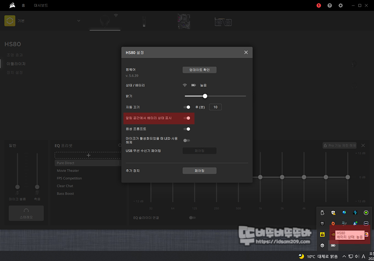Add a new EQ preset with plus
The height and width of the screenshot is (261, 374).
click(89, 155)
